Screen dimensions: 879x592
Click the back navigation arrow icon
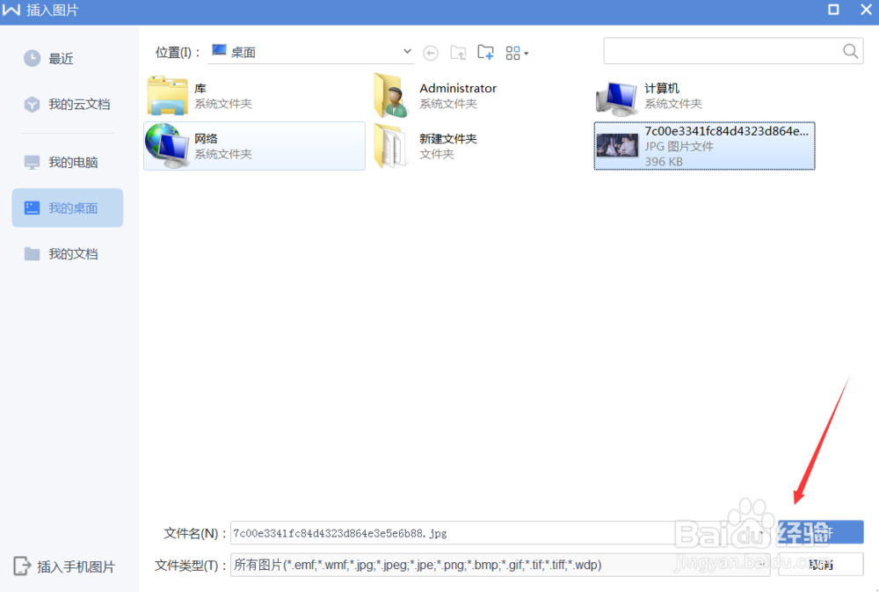click(431, 52)
